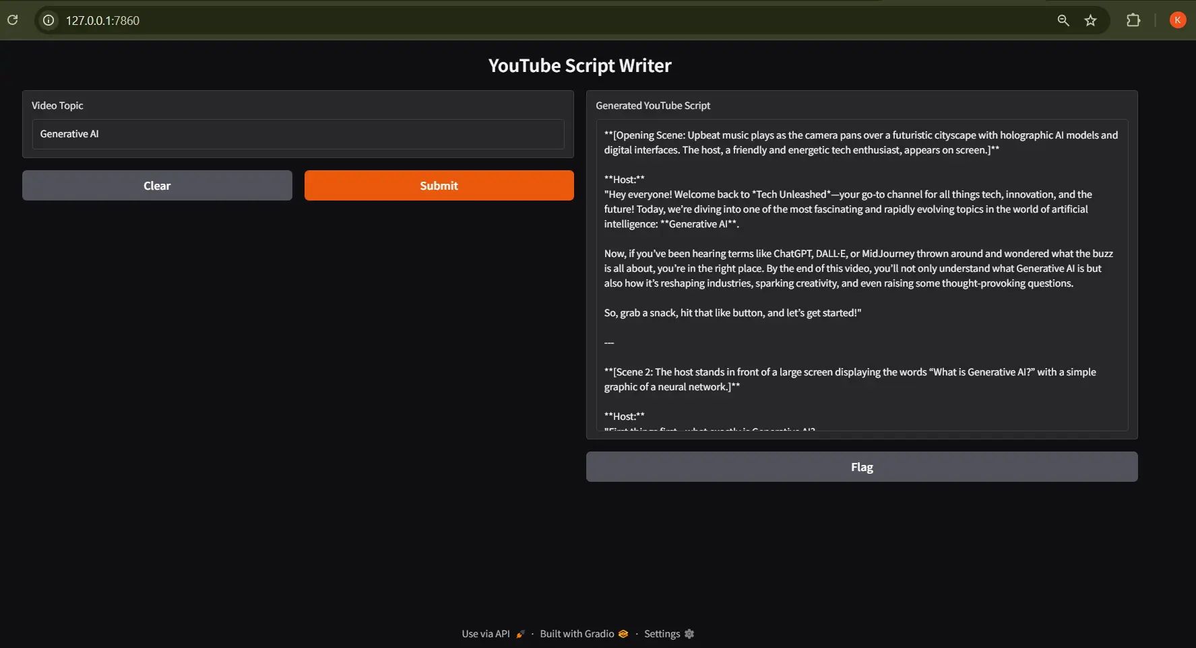Click the YouTube Script Writer heading

(x=579, y=65)
